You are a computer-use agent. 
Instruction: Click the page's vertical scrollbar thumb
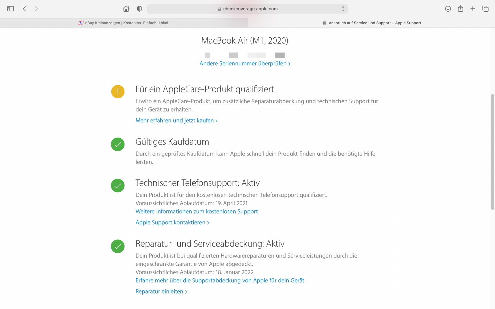492,152
